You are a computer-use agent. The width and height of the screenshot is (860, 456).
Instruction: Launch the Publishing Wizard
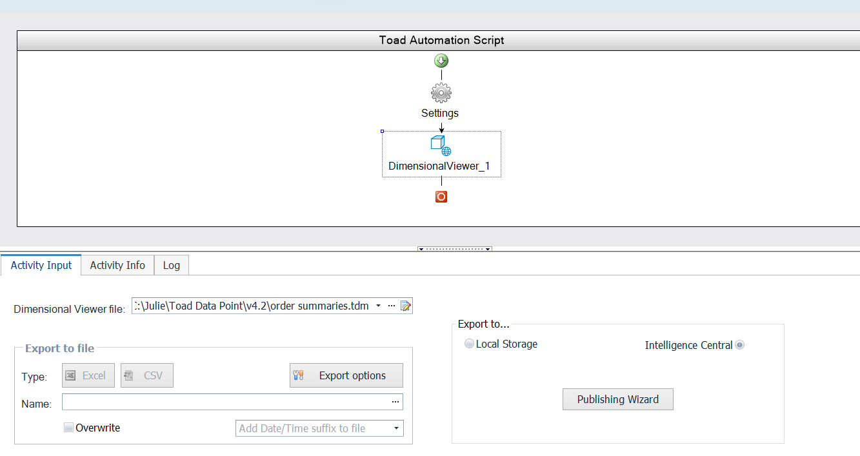(618, 399)
